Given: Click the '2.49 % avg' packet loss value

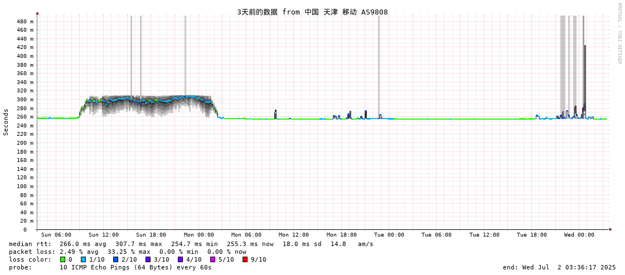Looking at the screenshot, I should [79, 252].
